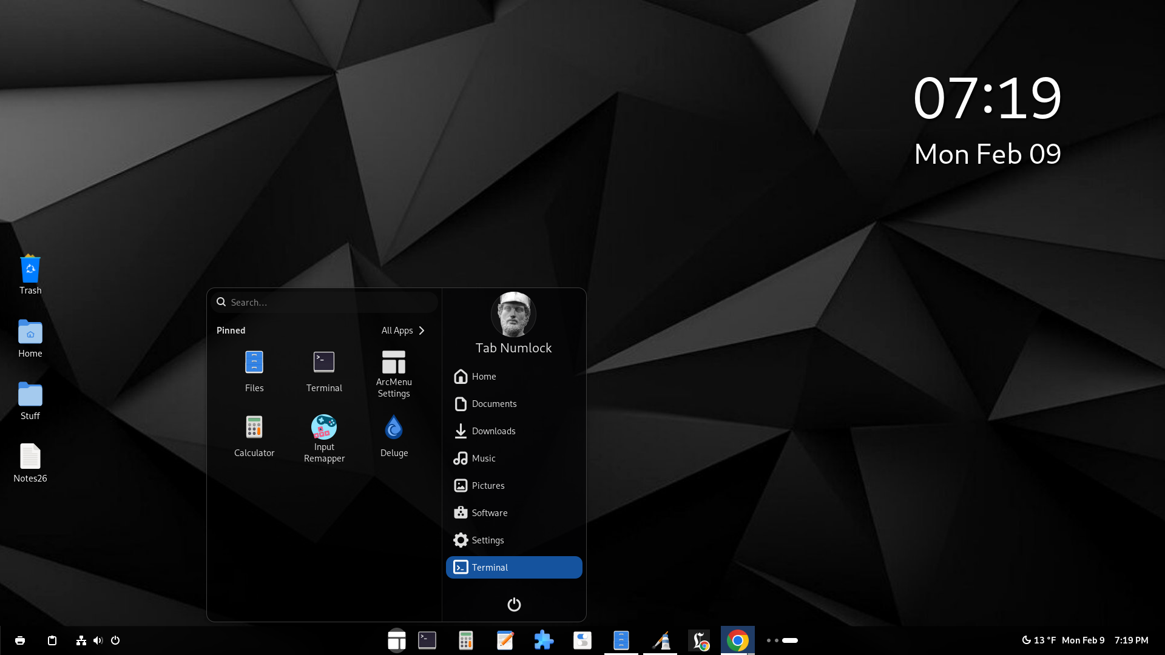
Task: Open Pictures from the ArcMenu shortcuts list
Action: point(514,486)
